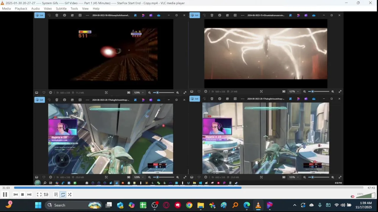This screenshot has height=212, width=378.
Task: Zoom out with magnifier in top-left StarFox window
Action: pos(149,92)
